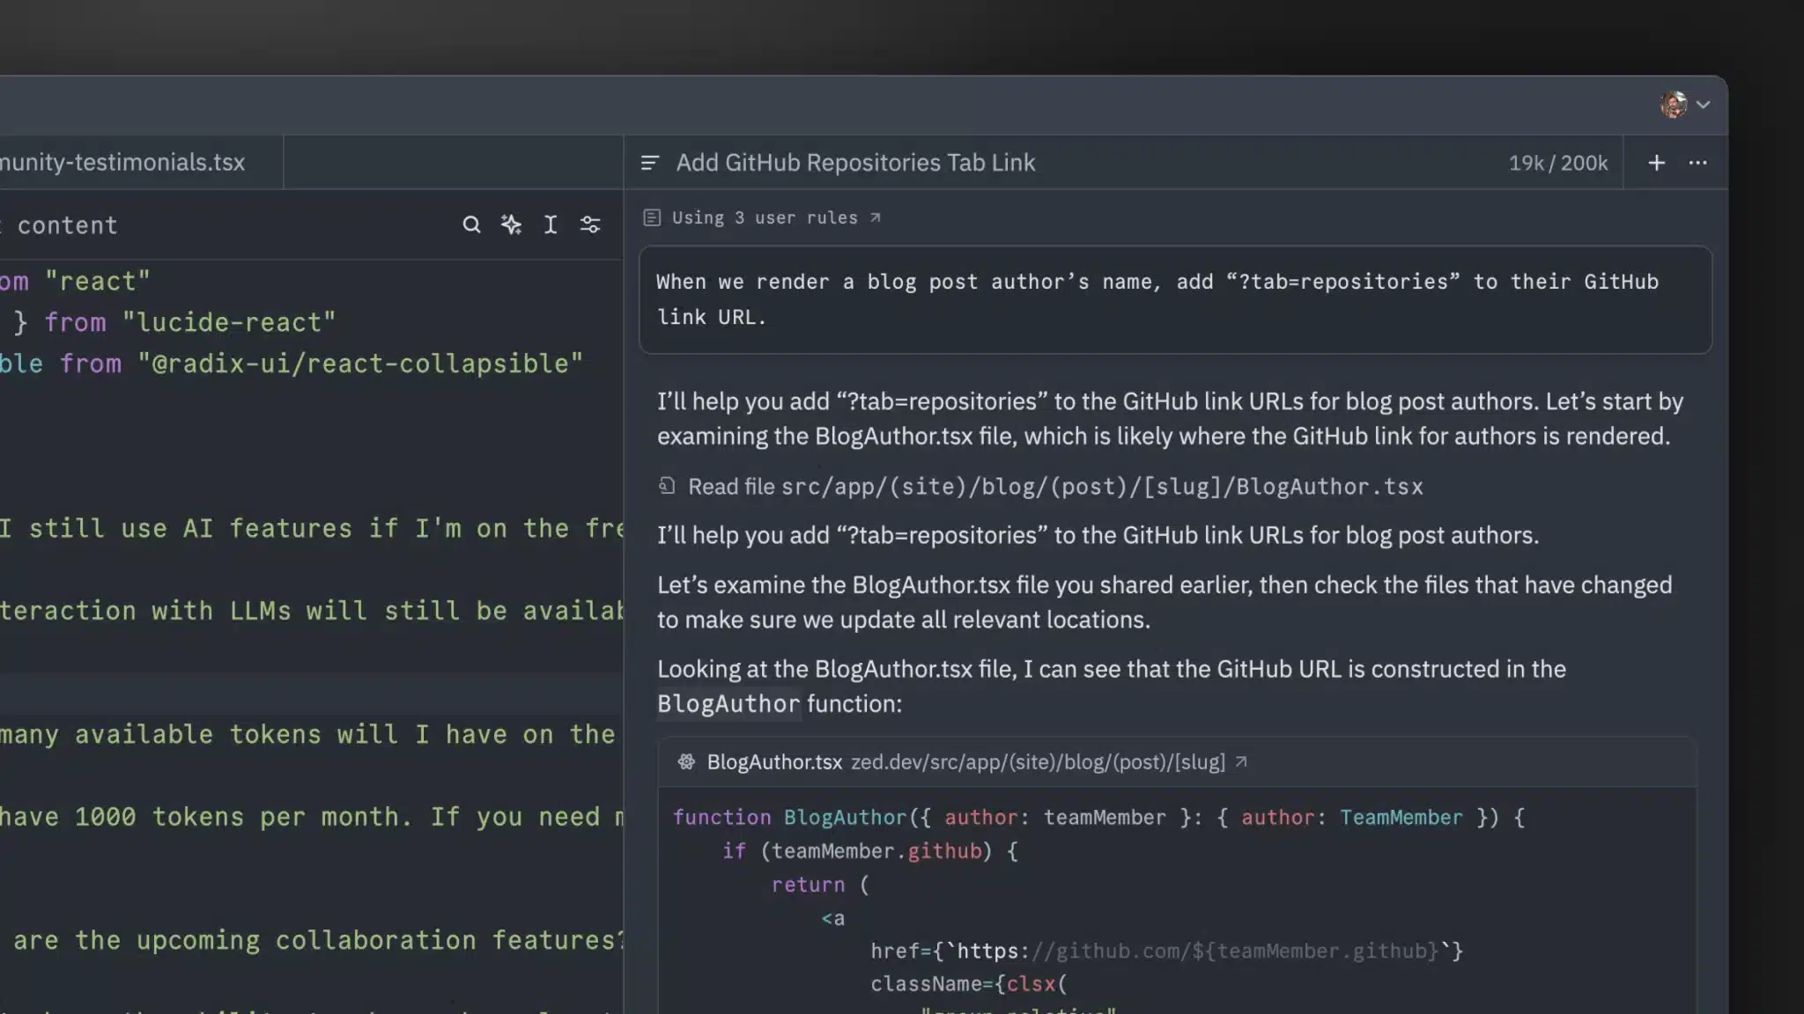Expand the Read file BlogAuthor.tsx tool call
1804x1014 pixels.
(x=1054, y=486)
